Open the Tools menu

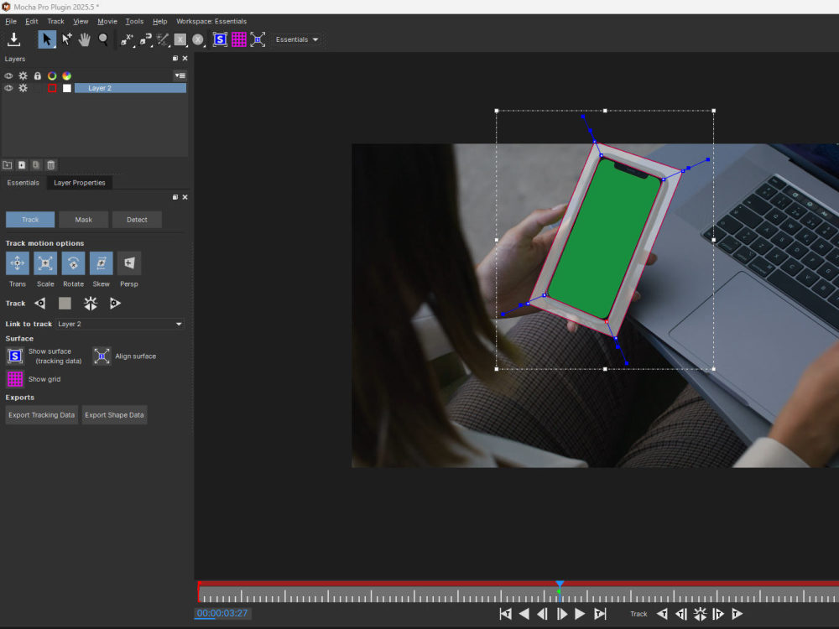point(134,22)
